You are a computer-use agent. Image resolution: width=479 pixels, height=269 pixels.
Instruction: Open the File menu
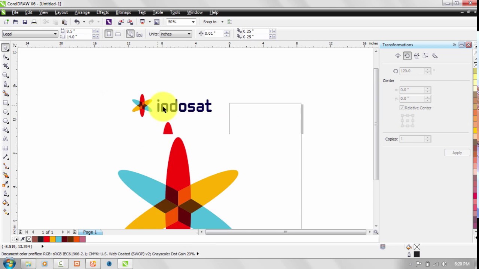click(x=15, y=12)
